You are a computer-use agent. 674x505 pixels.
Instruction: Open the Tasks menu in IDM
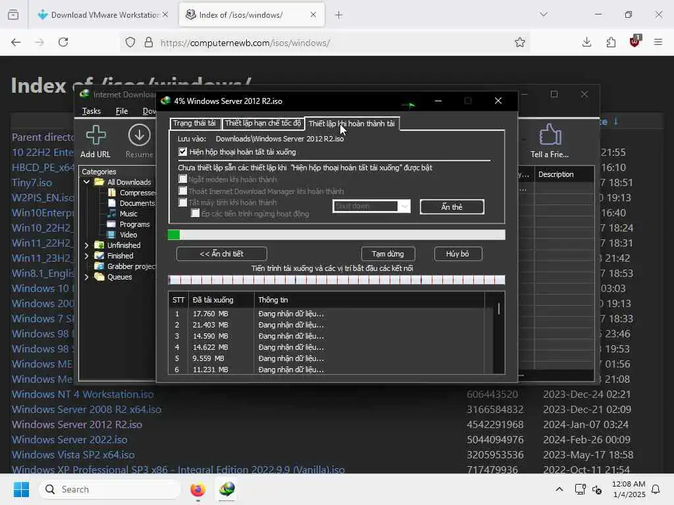click(x=91, y=111)
